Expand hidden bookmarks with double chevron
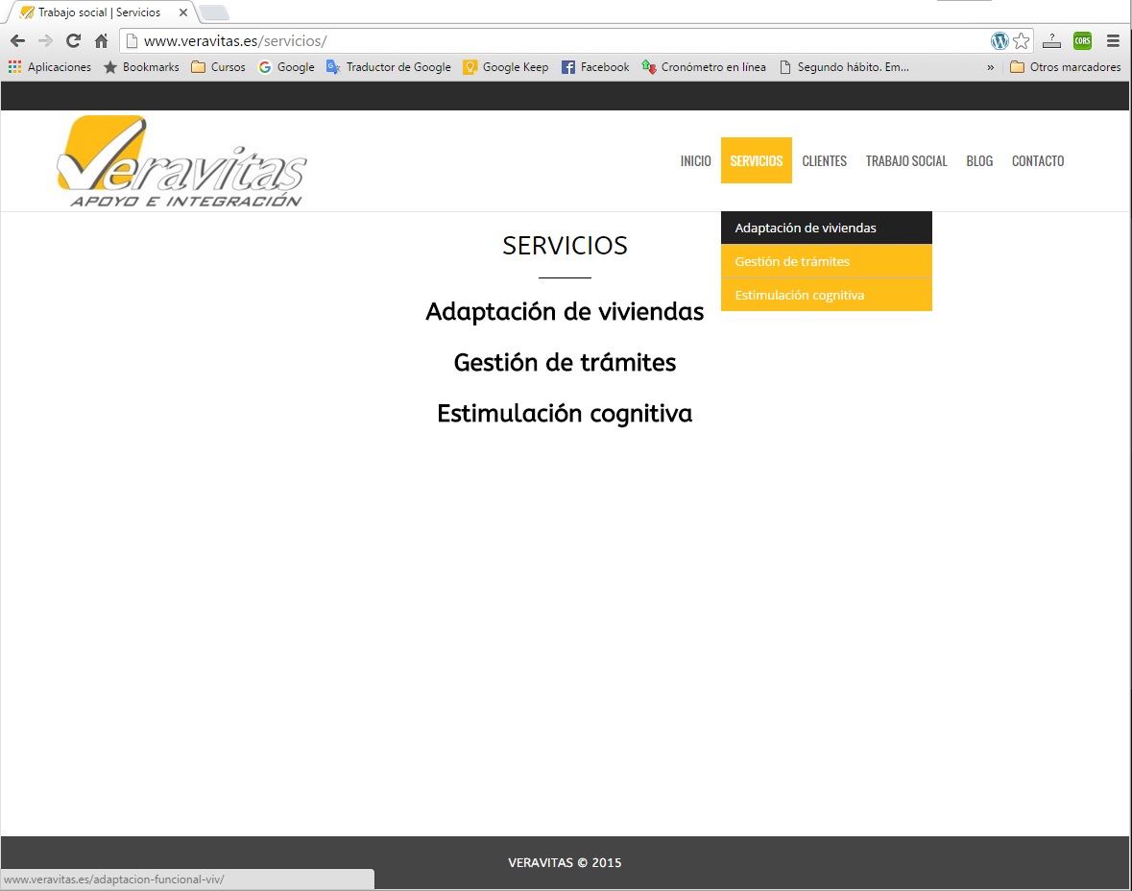The height and width of the screenshot is (891, 1132). tap(990, 67)
